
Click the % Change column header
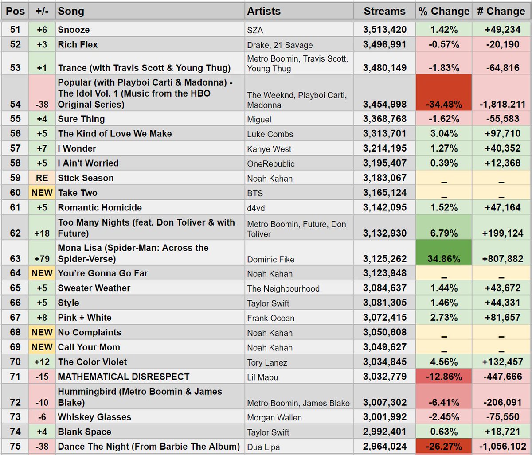[x=443, y=11]
